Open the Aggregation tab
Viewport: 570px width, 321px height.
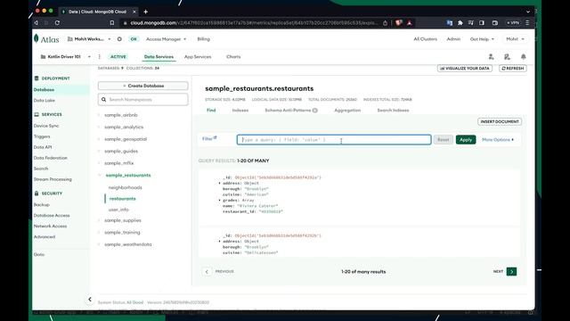(347, 111)
